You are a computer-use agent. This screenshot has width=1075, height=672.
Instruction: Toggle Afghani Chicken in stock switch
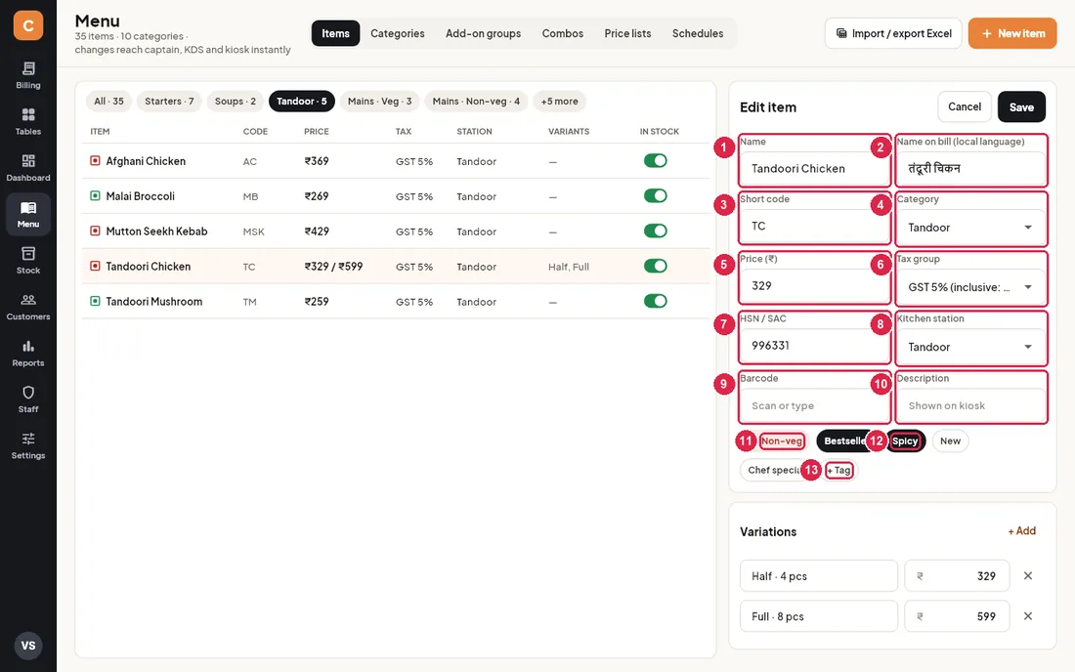coord(656,161)
